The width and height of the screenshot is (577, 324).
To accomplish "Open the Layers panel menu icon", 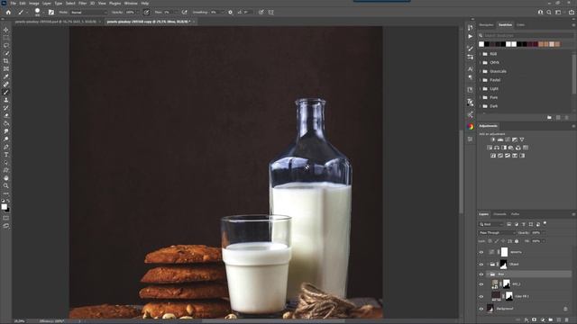I will point(573,214).
